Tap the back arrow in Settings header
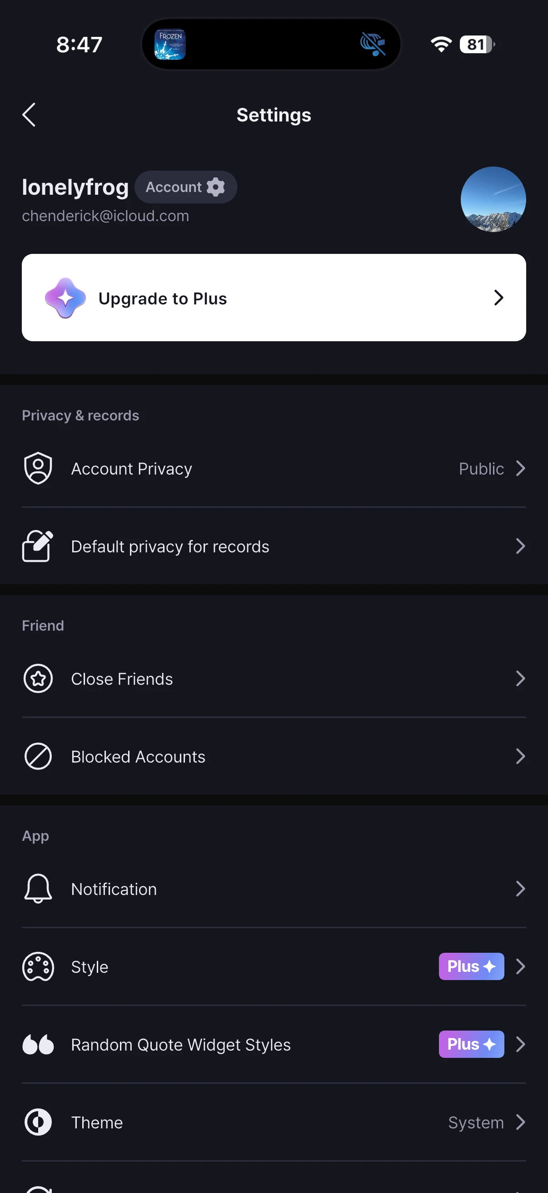 tap(29, 114)
